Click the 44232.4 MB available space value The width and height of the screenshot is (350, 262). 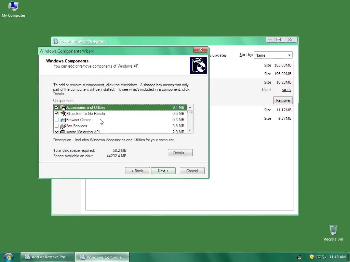click(x=116, y=156)
